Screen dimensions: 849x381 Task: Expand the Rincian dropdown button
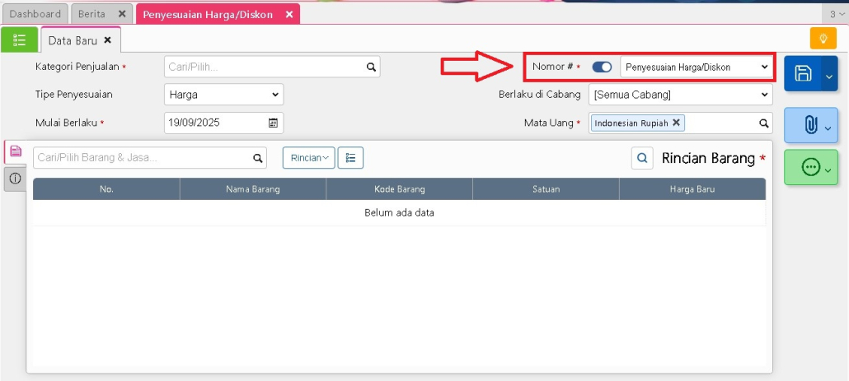[309, 158]
